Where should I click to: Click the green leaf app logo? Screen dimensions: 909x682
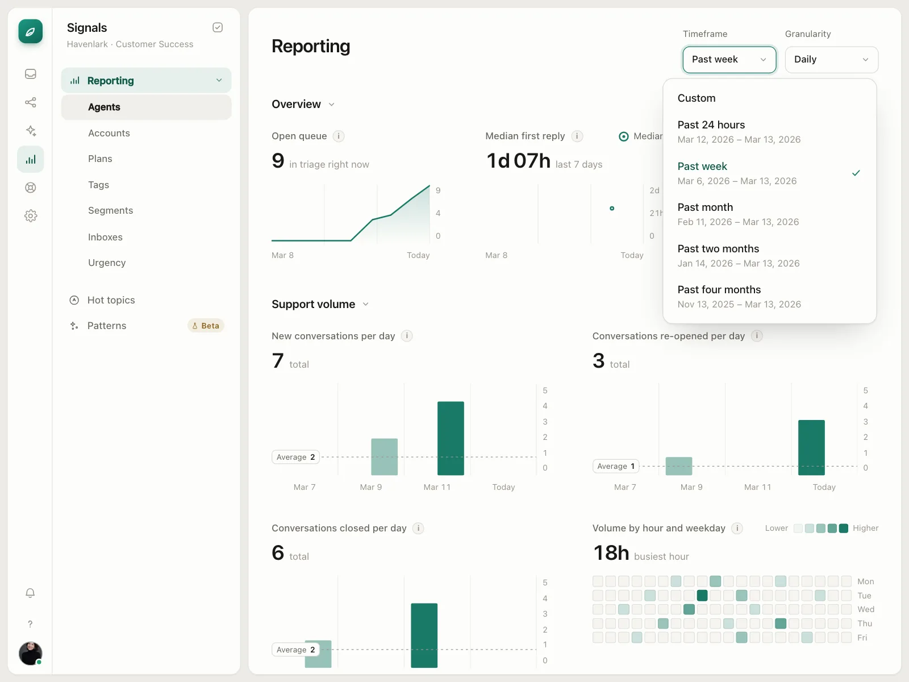pyautogui.click(x=31, y=31)
